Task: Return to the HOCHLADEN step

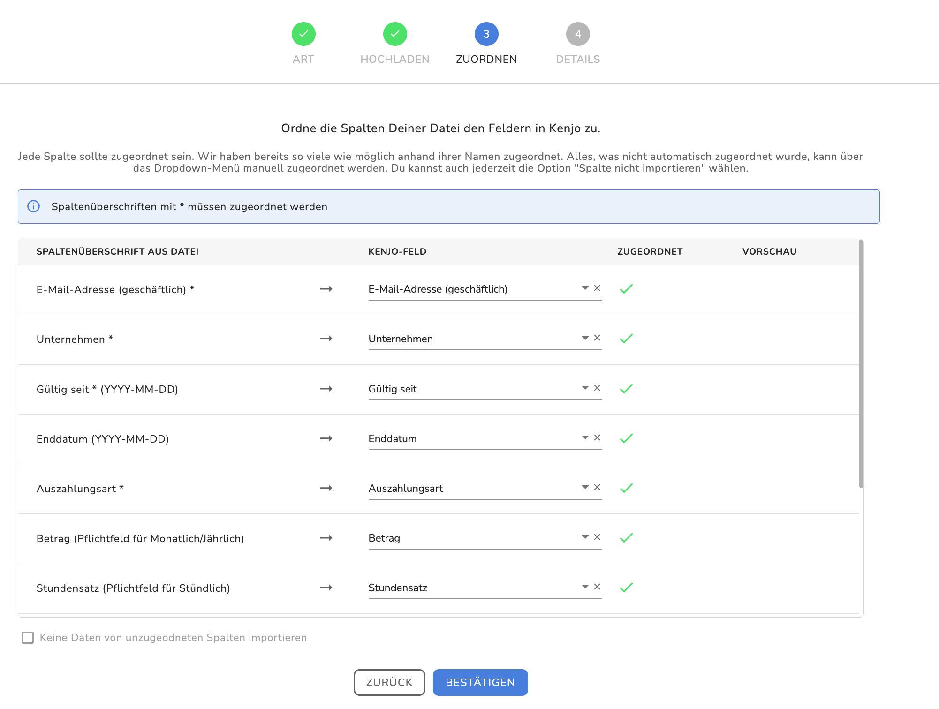Action: click(395, 34)
